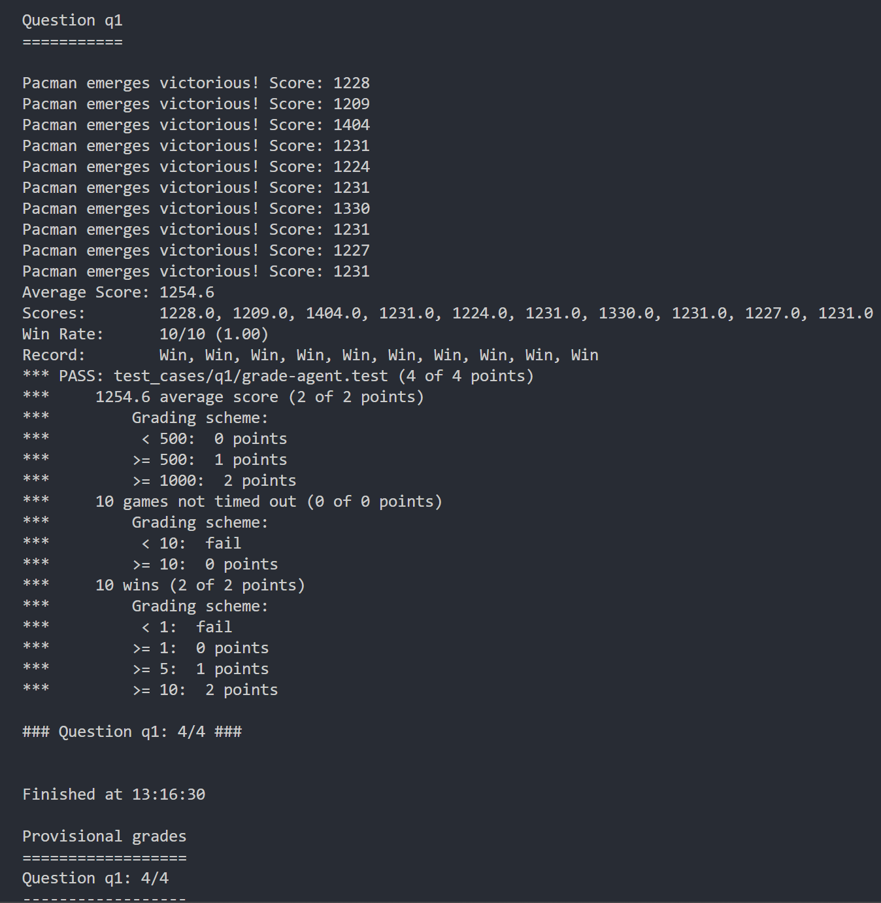Click '10 games not timed out' line

[x=269, y=502]
